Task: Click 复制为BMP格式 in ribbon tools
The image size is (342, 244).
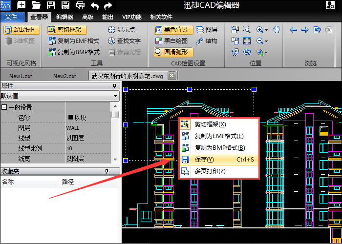Action: 74,52
